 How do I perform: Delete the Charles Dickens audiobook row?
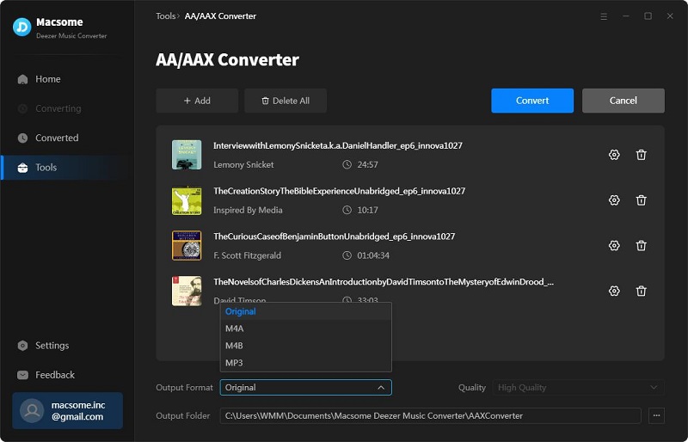[641, 291]
